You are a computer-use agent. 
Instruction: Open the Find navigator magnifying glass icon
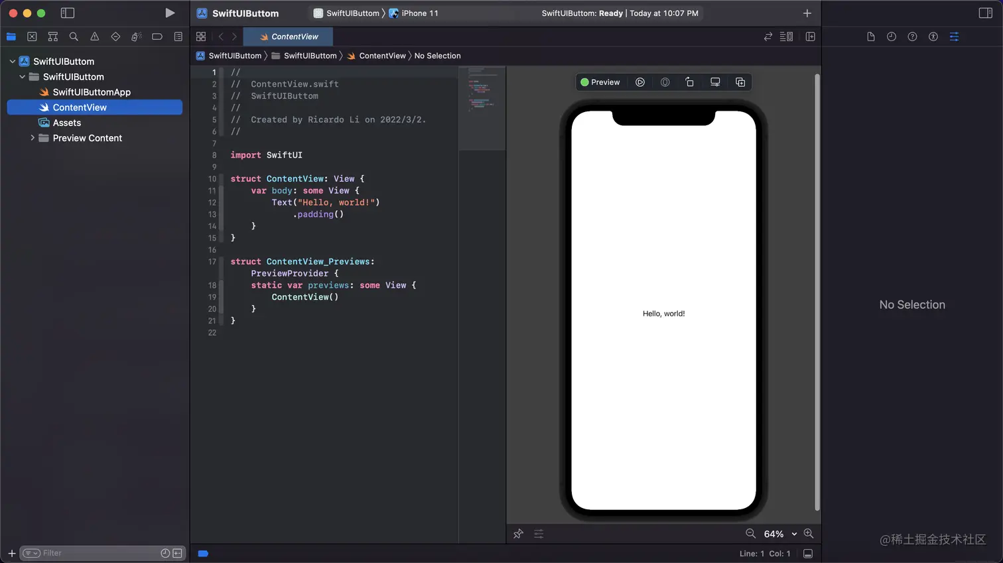74,36
